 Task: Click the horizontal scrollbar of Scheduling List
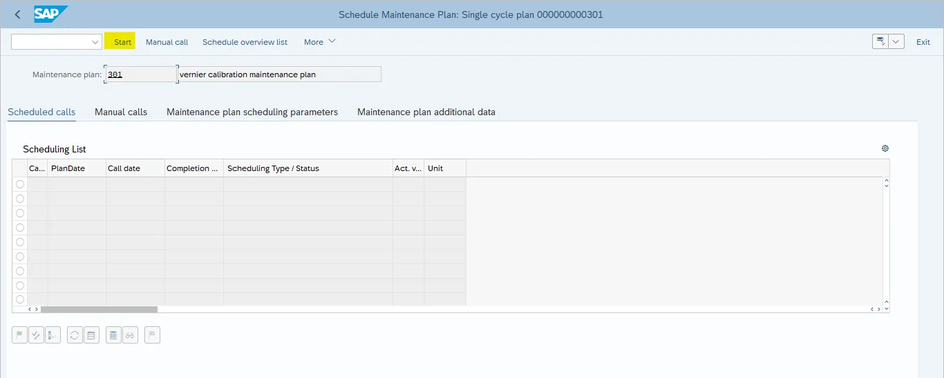[x=100, y=309]
